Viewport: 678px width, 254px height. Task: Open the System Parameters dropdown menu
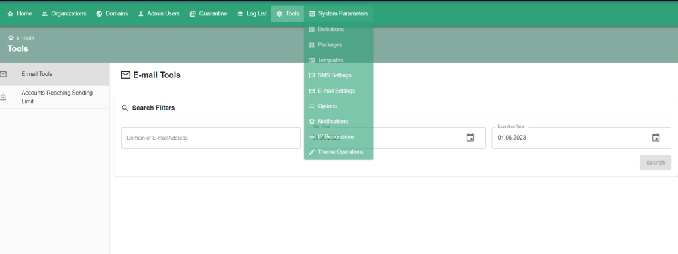point(338,14)
